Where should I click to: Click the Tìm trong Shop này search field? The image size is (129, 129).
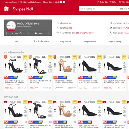point(98,9)
